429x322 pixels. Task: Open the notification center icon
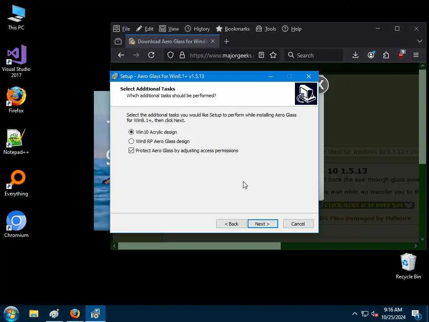416,314
